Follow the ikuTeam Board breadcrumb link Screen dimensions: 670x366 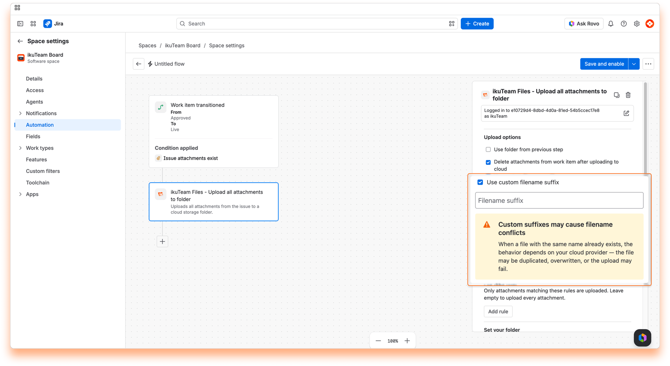(x=182, y=45)
